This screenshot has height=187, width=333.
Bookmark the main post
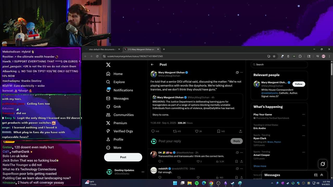click(219, 131)
